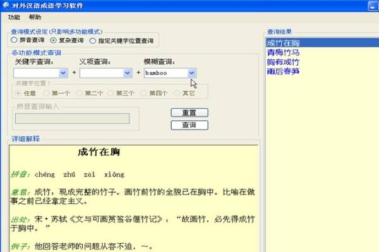Open the 功能 menu
Image resolution: width=379 pixels, height=252 pixels.
[x=14, y=17]
